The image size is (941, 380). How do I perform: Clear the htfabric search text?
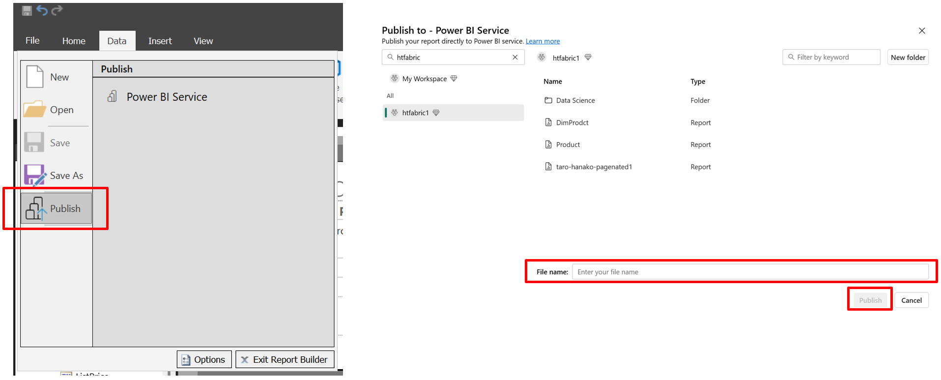(515, 57)
